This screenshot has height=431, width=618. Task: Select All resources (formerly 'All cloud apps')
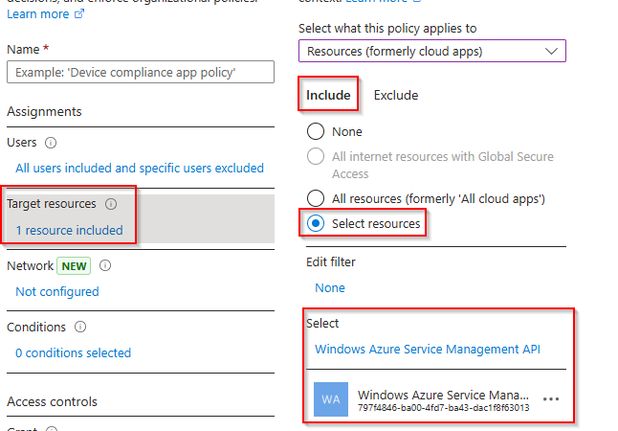(x=315, y=198)
